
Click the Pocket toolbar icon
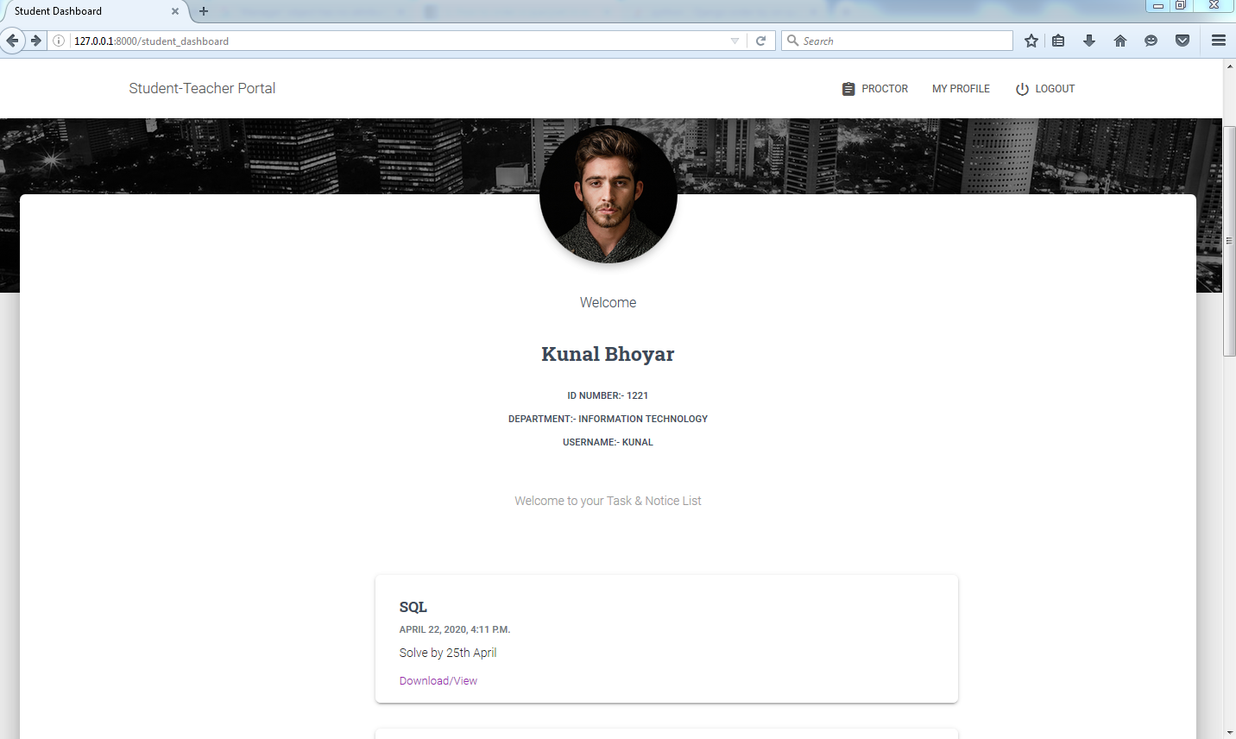coord(1182,41)
